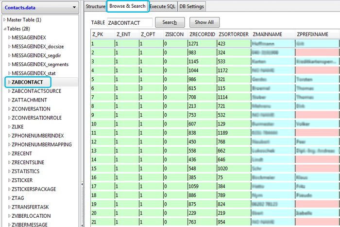340x227 pixels.
Task: Click the ZMAINNAME column header
Action: [273, 35]
